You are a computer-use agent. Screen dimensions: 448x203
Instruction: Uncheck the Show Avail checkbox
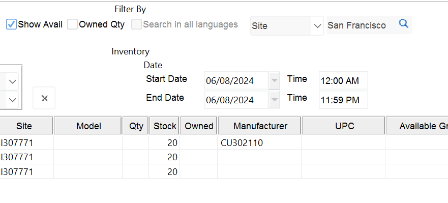(11, 24)
